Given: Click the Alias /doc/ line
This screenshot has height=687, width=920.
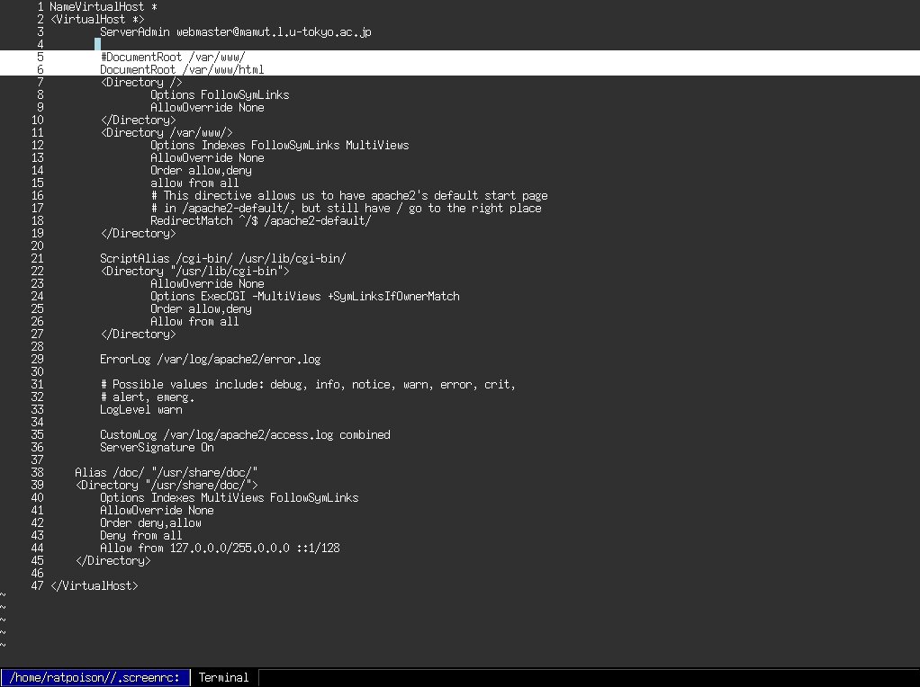Looking at the screenshot, I should point(167,473).
